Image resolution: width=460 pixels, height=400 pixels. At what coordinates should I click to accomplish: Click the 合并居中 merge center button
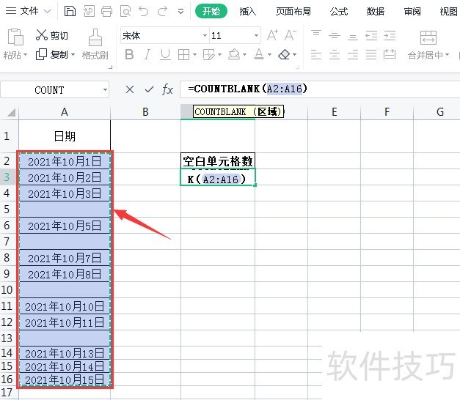(x=428, y=45)
